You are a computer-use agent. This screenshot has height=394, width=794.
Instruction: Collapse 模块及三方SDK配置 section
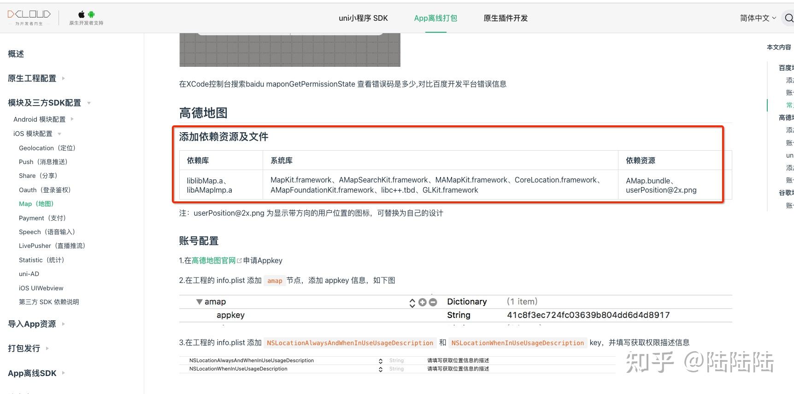click(x=49, y=103)
